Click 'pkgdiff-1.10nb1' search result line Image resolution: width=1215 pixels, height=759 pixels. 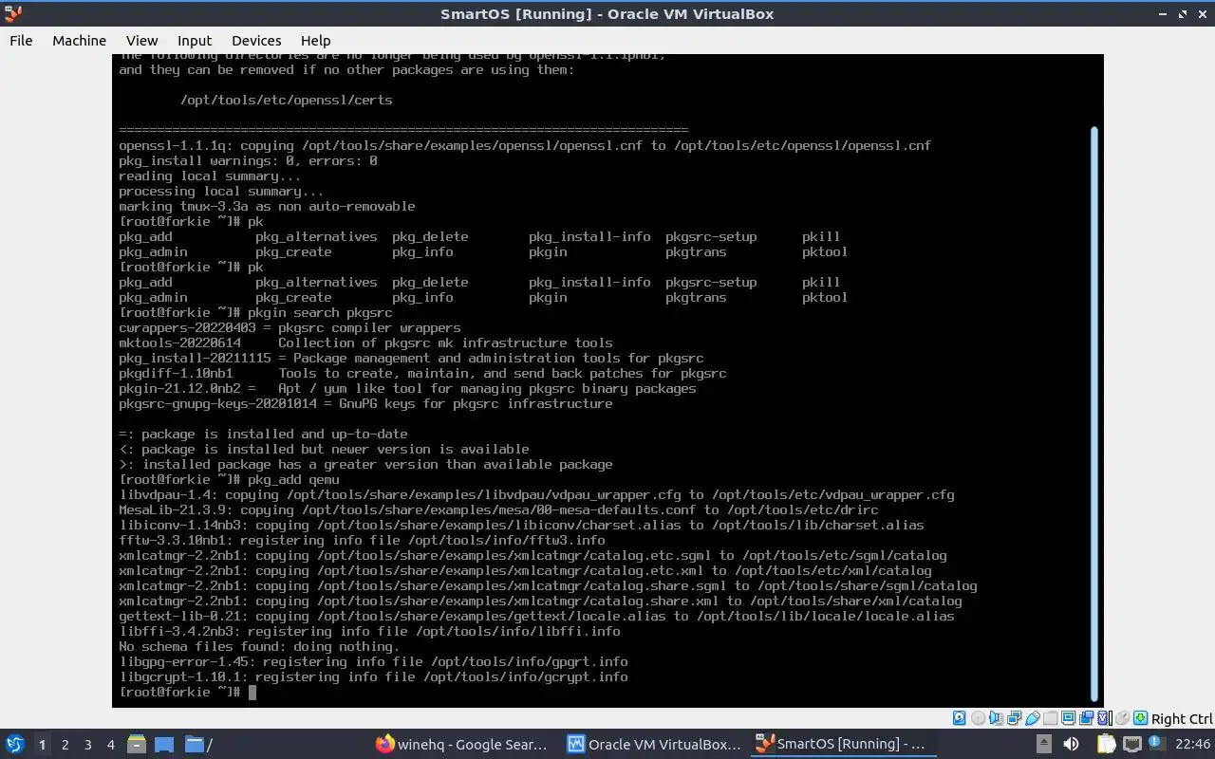pos(422,373)
